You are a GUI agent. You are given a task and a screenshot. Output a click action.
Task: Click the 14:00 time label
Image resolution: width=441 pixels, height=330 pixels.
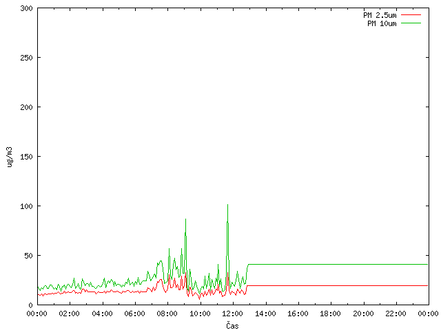(x=265, y=313)
